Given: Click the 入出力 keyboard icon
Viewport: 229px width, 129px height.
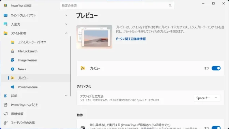Looking at the screenshot, I should point(5,24).
